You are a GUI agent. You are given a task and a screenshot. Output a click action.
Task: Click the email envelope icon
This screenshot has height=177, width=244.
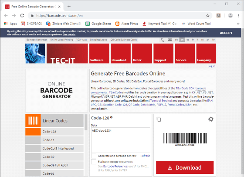pos(169,40)
